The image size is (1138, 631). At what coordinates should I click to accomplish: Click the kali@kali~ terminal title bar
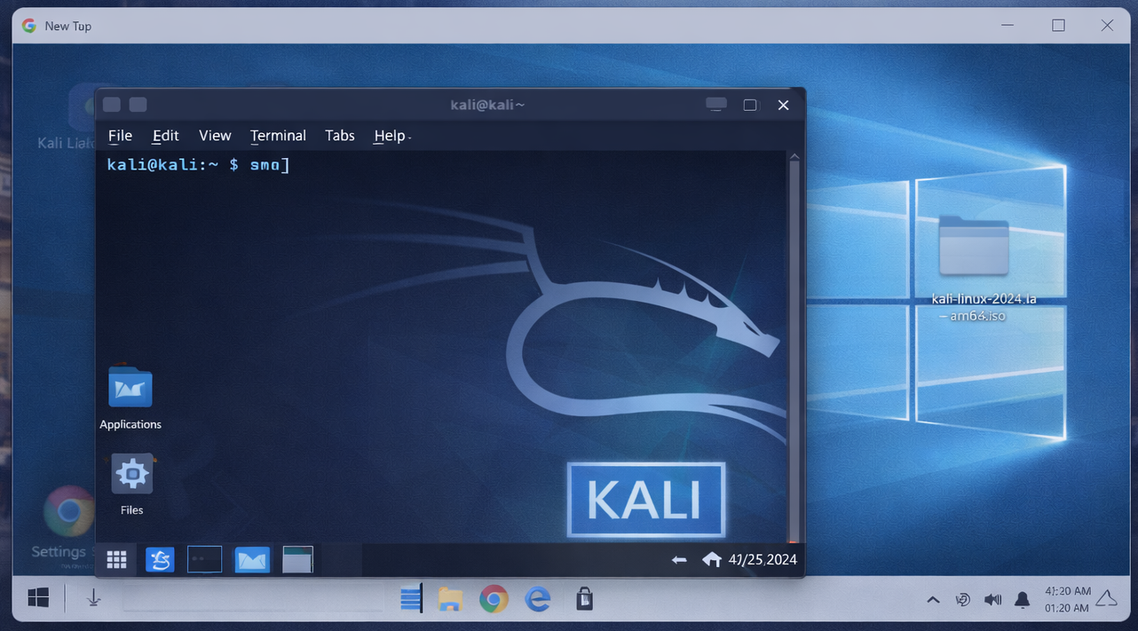[x=487, y=105]
